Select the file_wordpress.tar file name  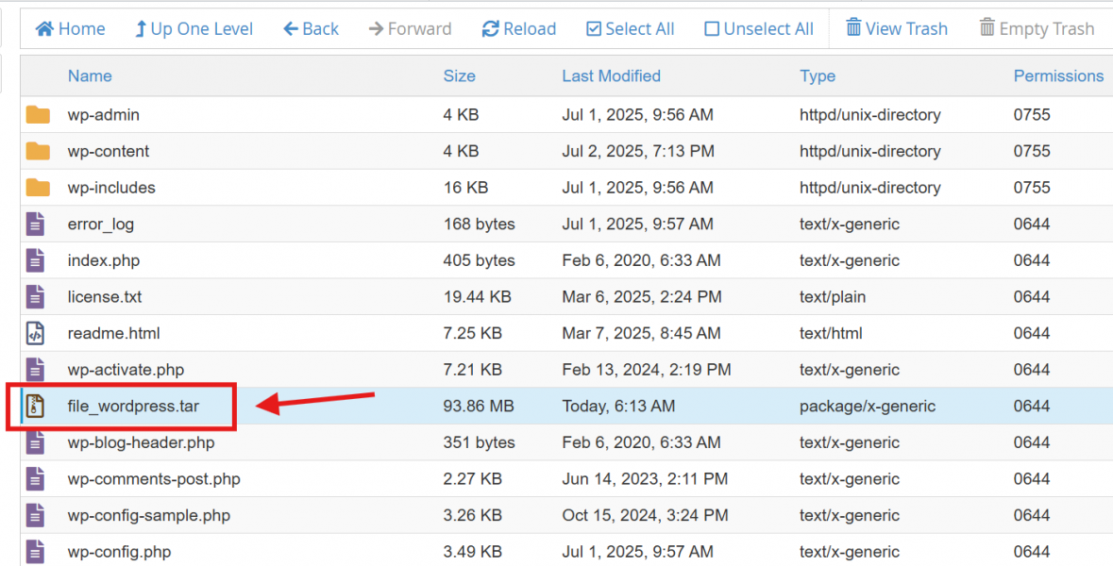(x=133, y=407)
